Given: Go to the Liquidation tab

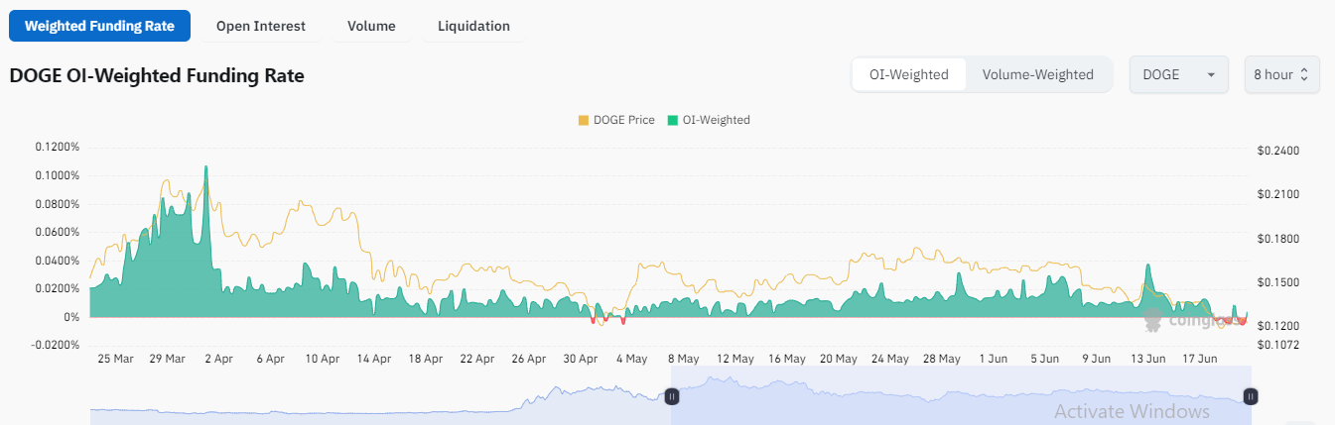Looking at the screenshot, I should click(x=473, y=26).
